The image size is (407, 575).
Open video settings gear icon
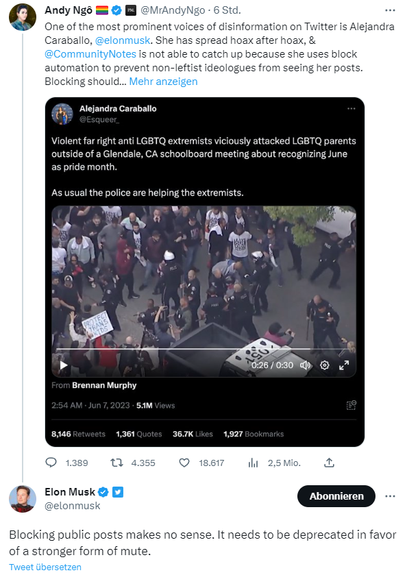pyautogui.click(x=325, y=365)
